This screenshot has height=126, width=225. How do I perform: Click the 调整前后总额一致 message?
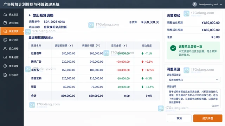point(191,47)
